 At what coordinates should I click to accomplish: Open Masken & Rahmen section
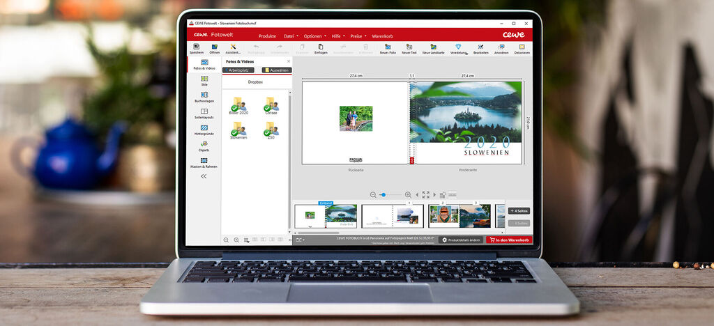click(204, 163)
